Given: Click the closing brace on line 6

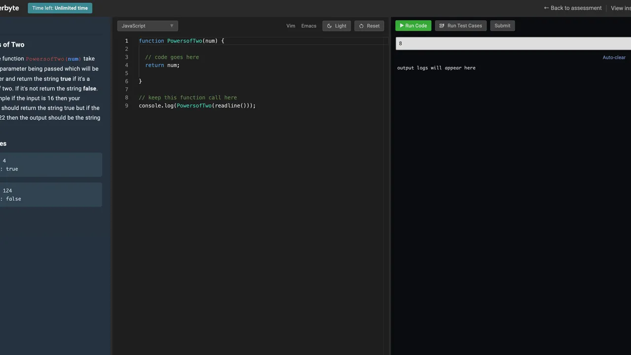Looking at the screenshot, I should 140,81.
